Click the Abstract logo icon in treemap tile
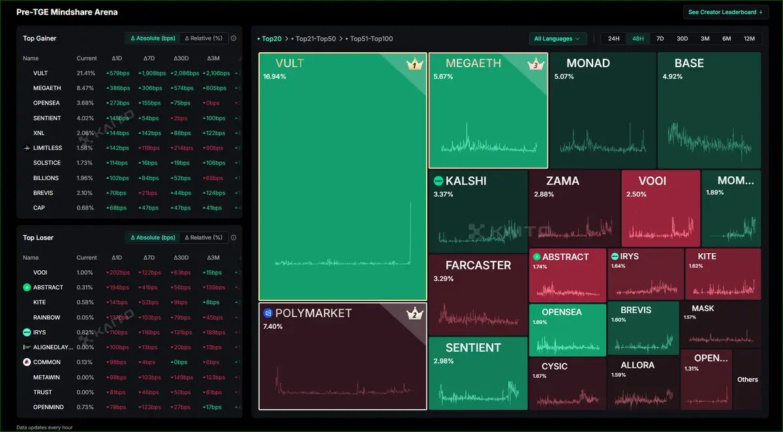Screen dimensions: 783x432 point(536,257)
